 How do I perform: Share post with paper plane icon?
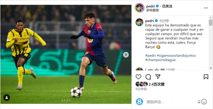[158, 77]
